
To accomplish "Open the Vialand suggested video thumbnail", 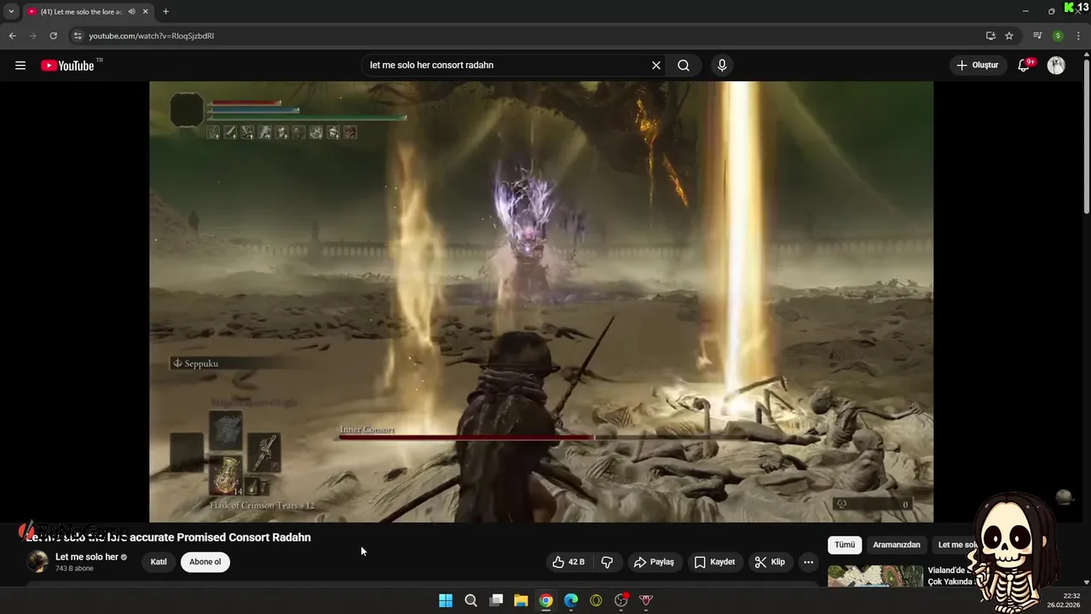I will click(x=875, y=576).
